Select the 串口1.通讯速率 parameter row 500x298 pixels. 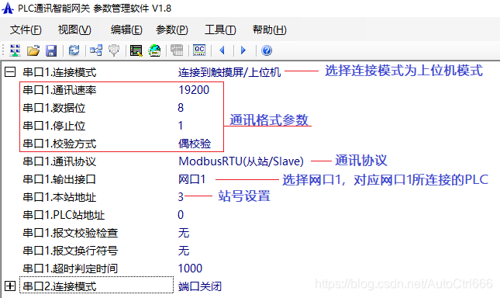60,90
